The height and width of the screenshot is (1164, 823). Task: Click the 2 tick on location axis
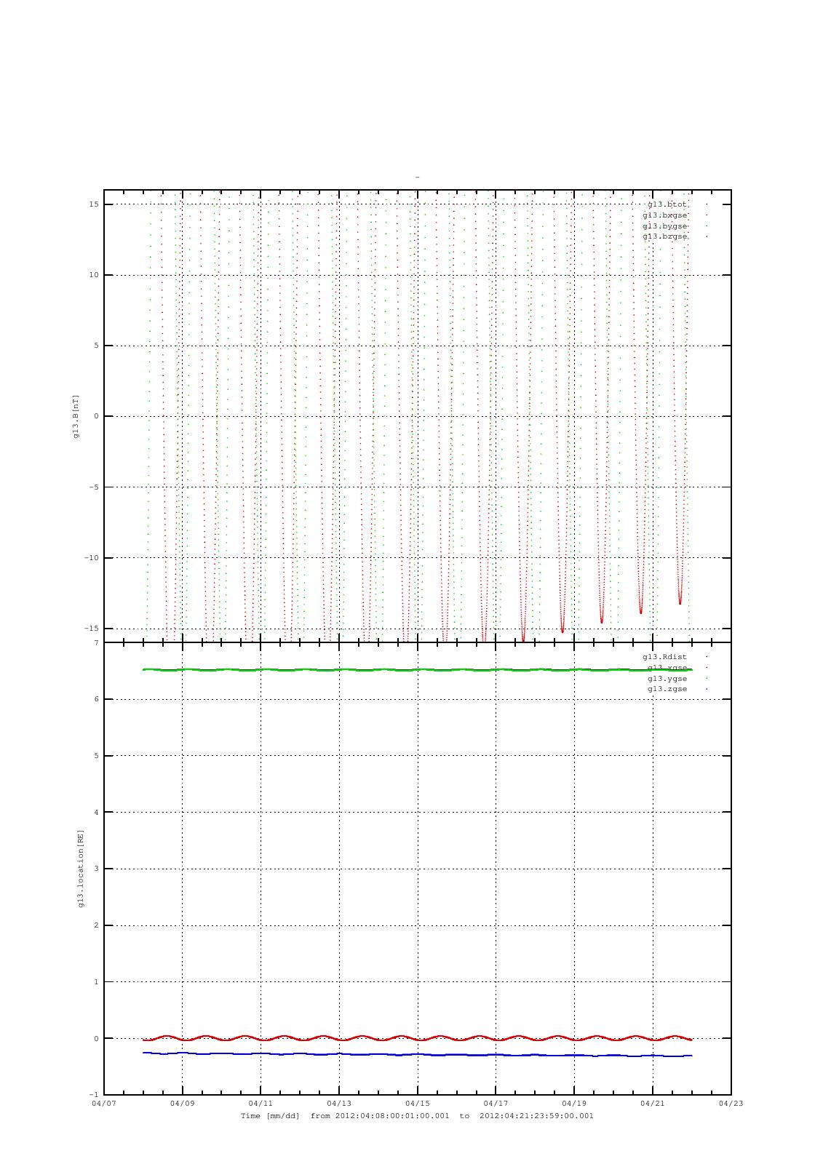(95, 925)
